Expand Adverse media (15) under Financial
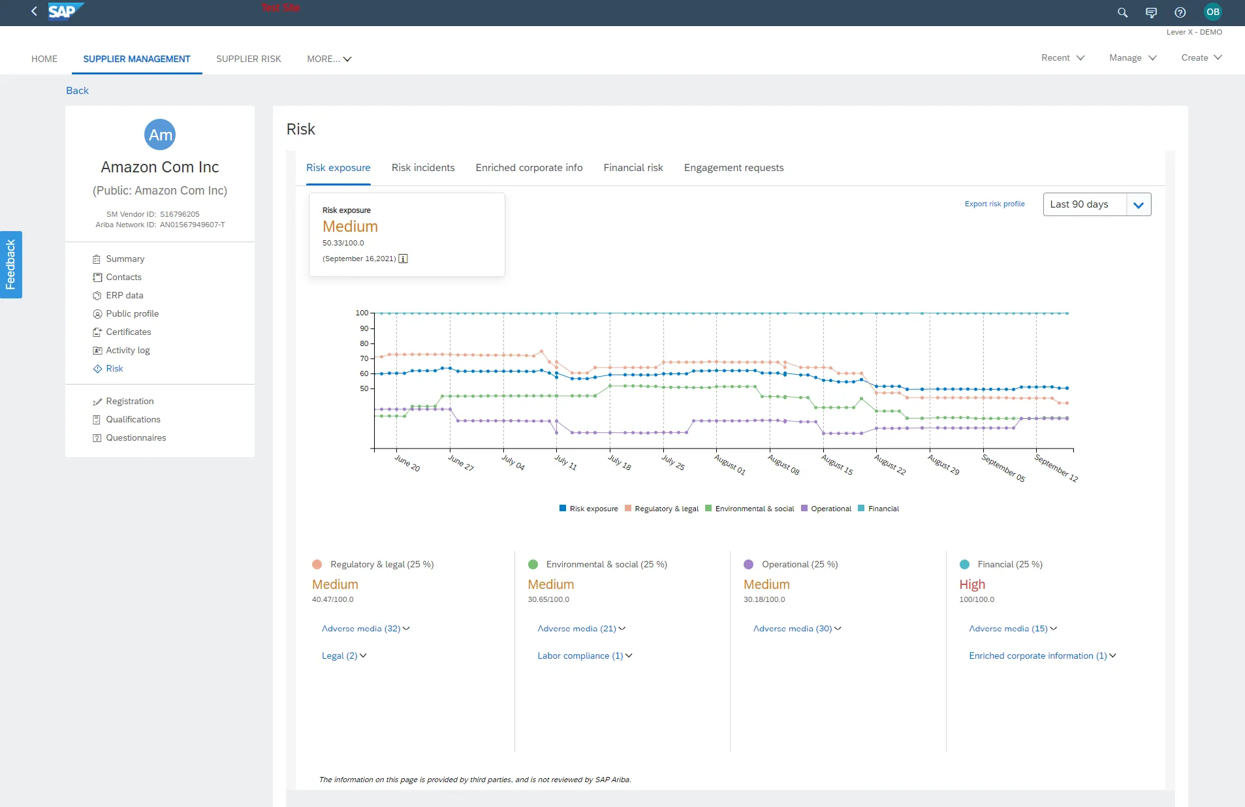 (1013, 629)
